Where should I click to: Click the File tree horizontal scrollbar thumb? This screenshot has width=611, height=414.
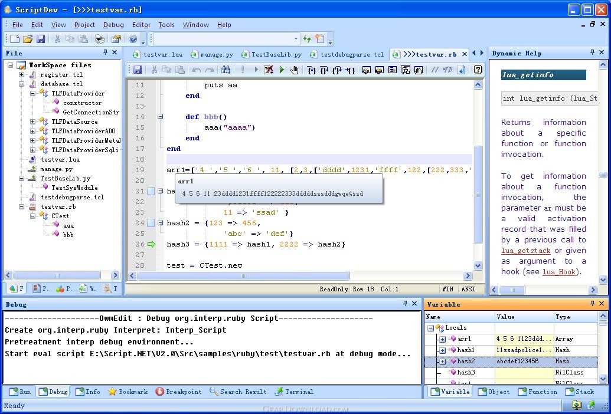[57, 275]
